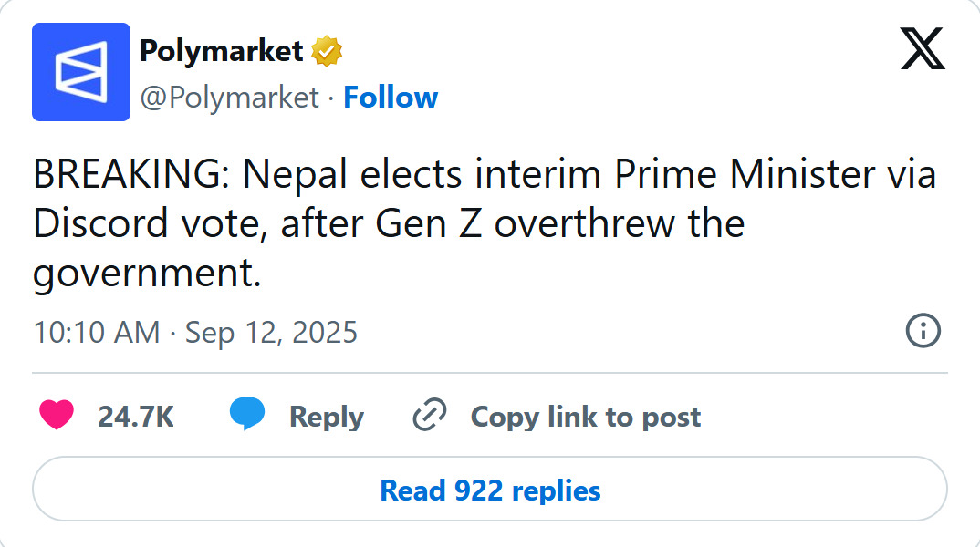This screenshot has height=547, width=980.
Task: Open Read 922 replies
Action: (490, 489)
